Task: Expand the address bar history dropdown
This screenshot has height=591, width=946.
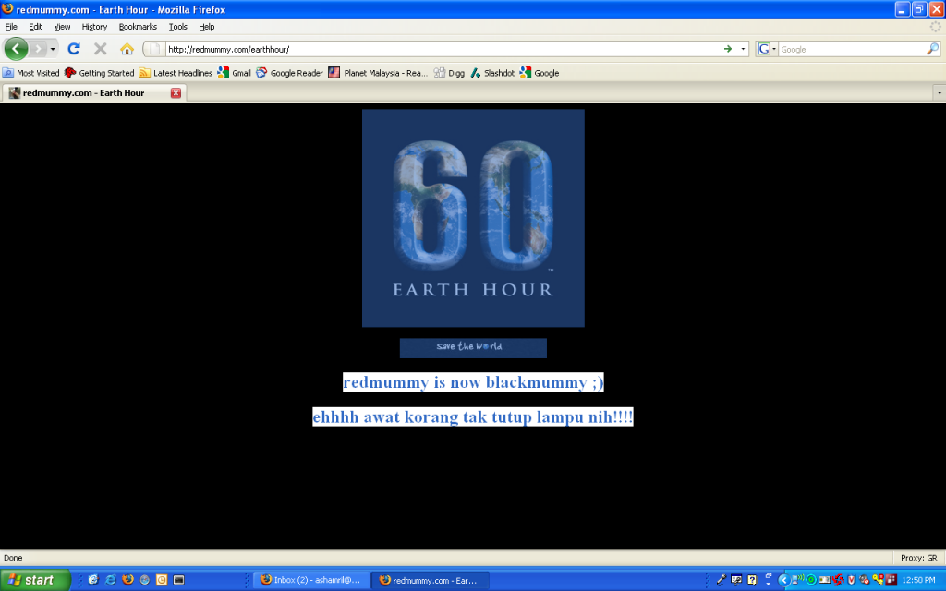Action: (743, 49)
